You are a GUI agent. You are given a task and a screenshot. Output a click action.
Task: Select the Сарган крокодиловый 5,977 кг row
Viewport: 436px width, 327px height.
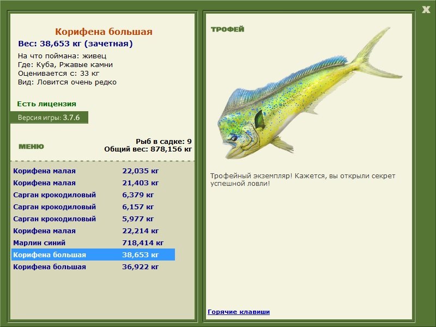click(x=93, y=219)
